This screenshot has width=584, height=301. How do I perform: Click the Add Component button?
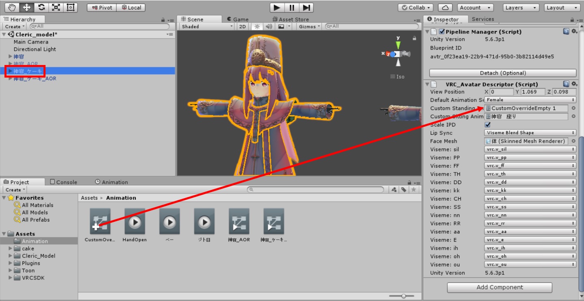pyautogui.click(x=499, y=287)
